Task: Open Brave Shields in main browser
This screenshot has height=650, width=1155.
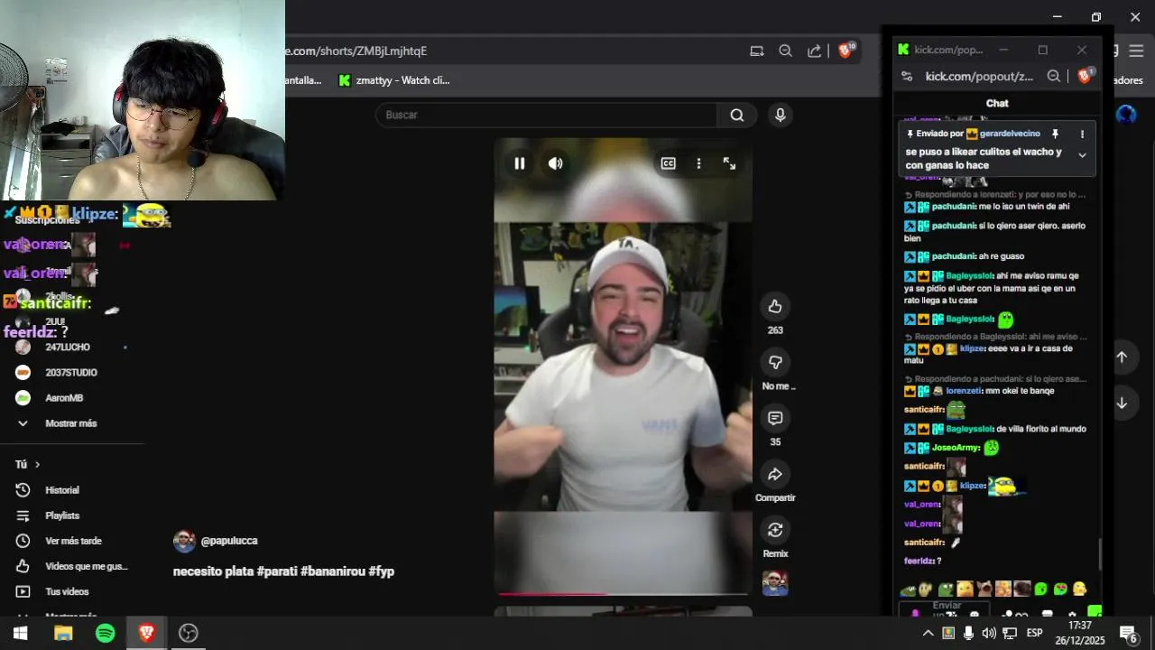Action: 845,51
